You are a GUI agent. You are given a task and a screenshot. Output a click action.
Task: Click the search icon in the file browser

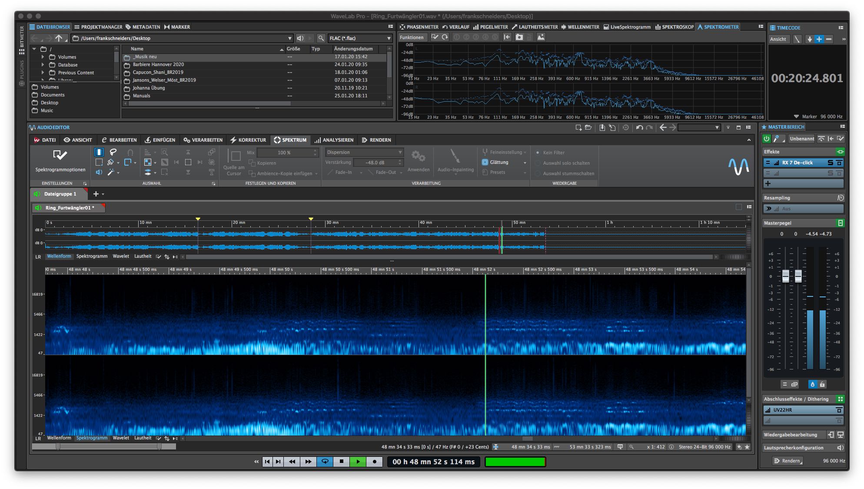[x=321, y=38]
